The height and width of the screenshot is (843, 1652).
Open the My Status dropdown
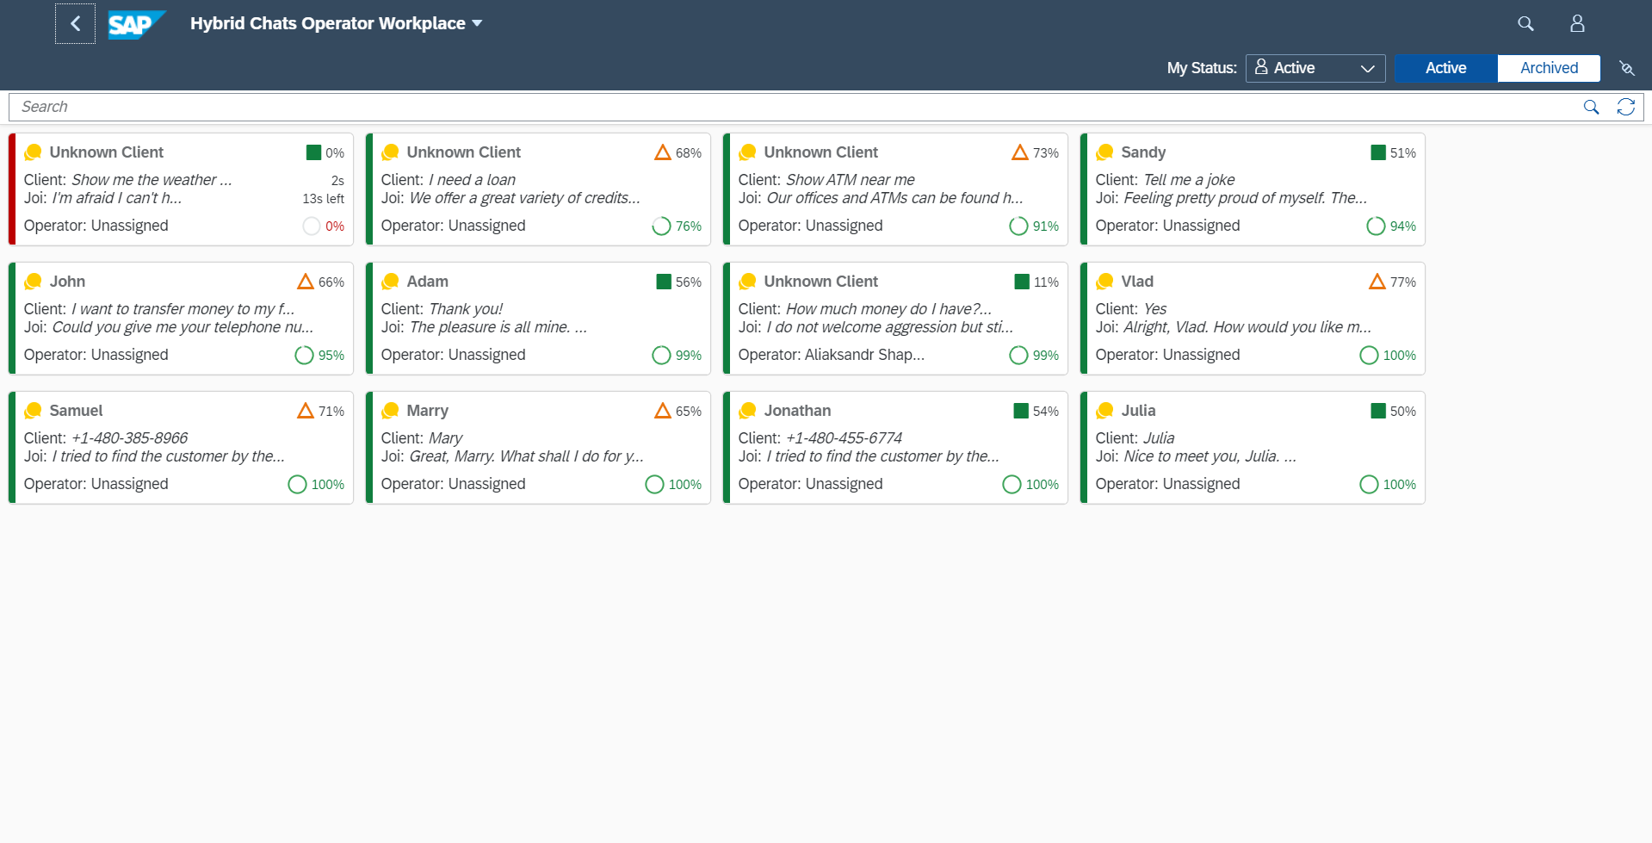1315,68
